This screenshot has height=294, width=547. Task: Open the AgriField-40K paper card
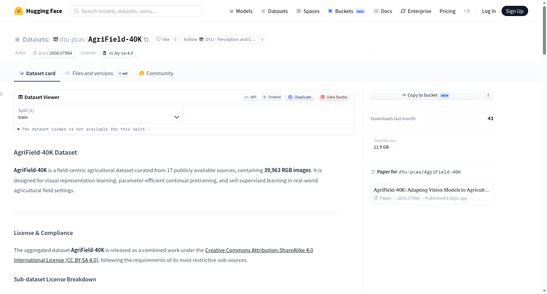point(432,194)
